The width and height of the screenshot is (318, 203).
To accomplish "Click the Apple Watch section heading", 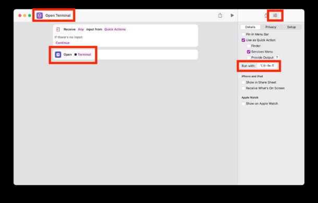I will [x=250, y=97].
